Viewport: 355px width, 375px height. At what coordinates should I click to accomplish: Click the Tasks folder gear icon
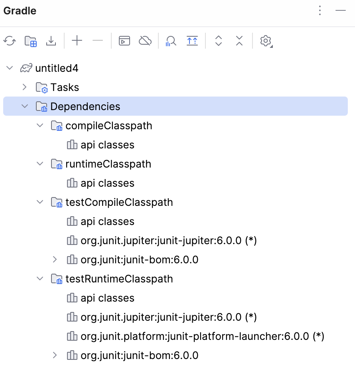(x=41, y=87)
